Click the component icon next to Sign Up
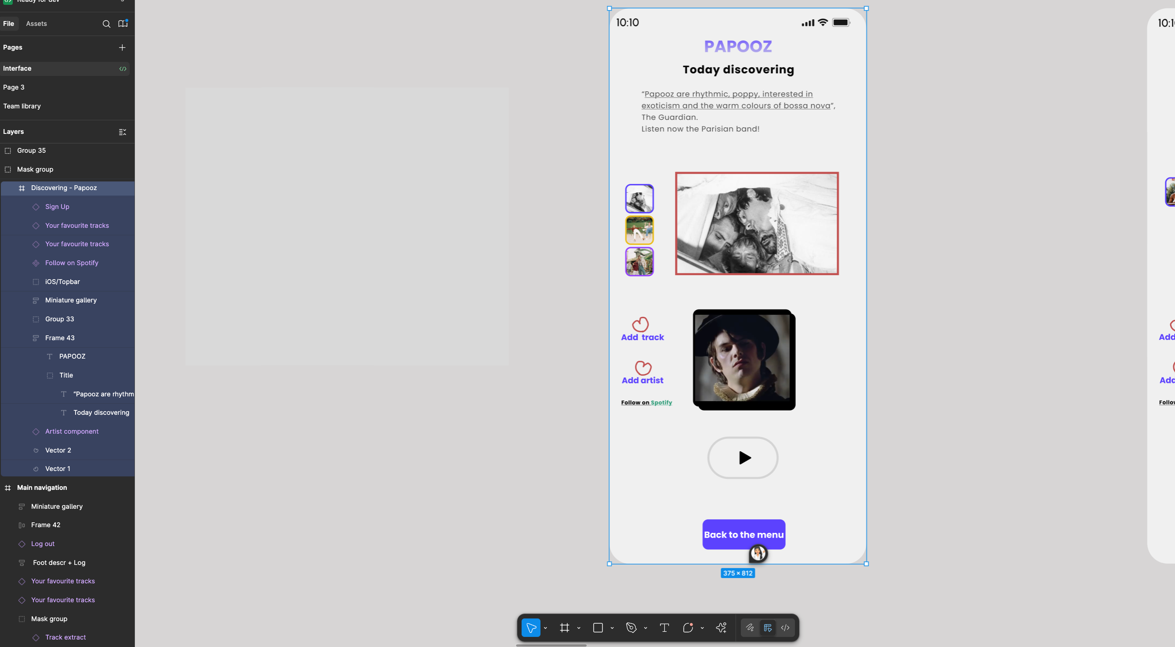This screenshot has height=647, width=1175. (36, 207)
